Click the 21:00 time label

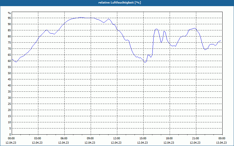click(195, 138)
